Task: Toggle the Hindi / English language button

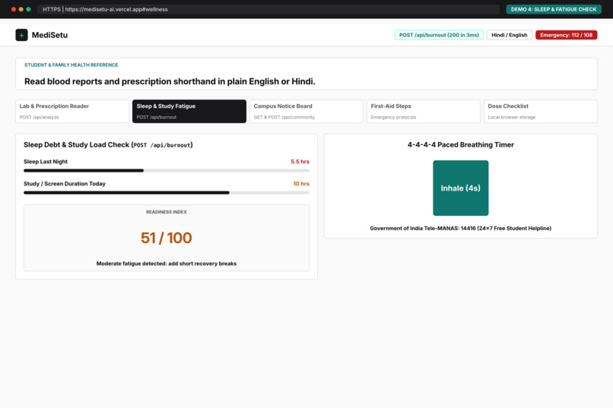Action: tap(509, 35)
